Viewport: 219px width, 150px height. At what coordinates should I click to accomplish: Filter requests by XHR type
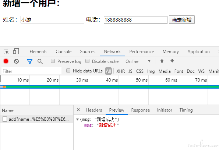tap(120, 71)
